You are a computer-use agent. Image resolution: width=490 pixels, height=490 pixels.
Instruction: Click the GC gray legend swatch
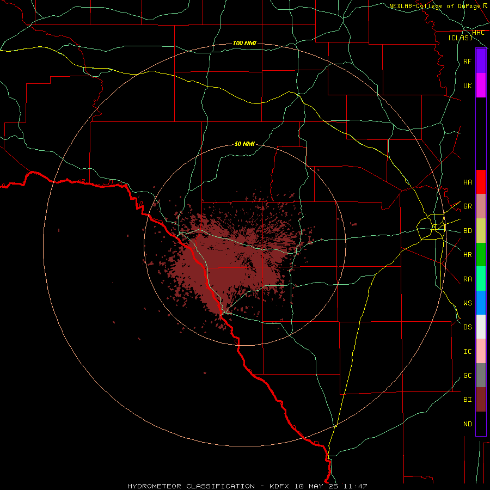tap(481, 375)
